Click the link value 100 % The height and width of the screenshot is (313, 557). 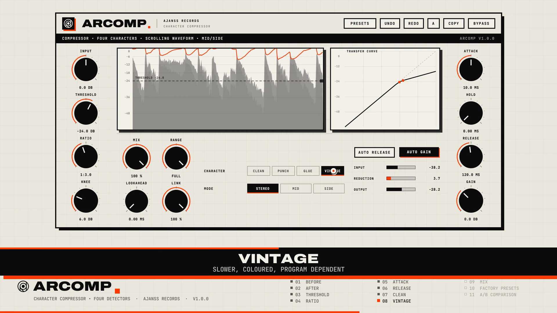pyautogui.click(x=176, y=219)
